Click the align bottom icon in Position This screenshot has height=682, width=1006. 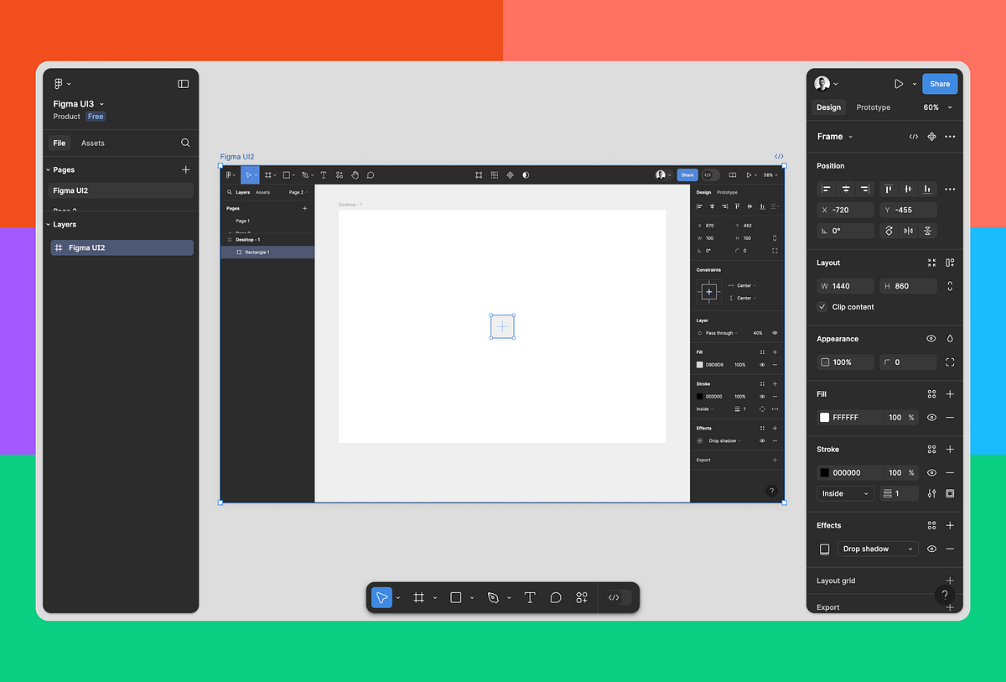pos(927,189)
